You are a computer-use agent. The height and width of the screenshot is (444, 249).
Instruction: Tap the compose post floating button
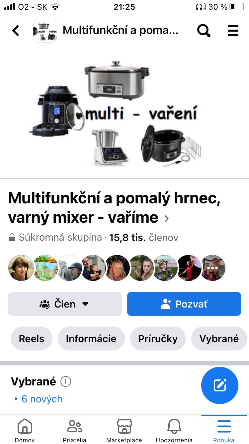(220, 385)
